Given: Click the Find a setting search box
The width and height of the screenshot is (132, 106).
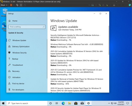Looking at the screenshot, I should (x=27, y=27).
